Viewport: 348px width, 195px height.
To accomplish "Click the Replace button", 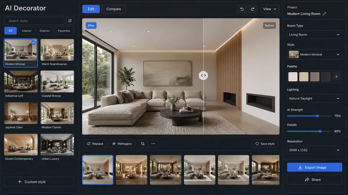I will (x=95, y=144).
